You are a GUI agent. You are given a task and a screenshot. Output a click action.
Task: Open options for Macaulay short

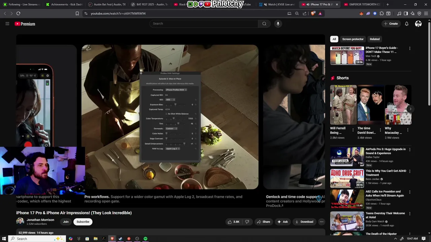(x=408, y=130)
